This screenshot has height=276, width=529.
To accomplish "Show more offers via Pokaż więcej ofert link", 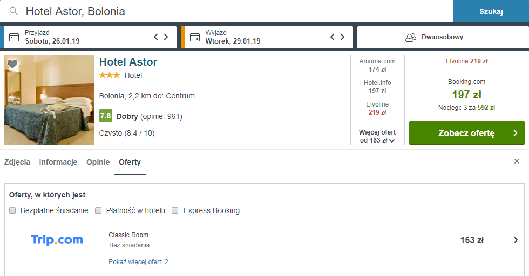I will [138, 262].
